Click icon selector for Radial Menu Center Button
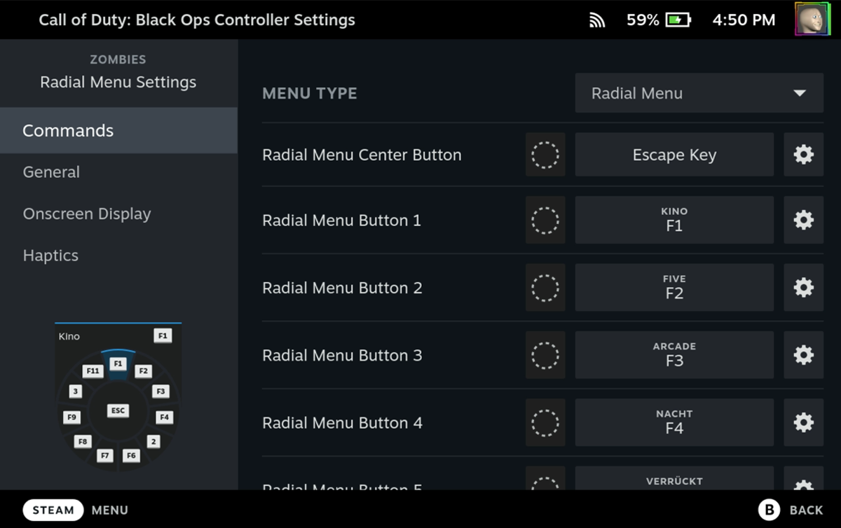The image size is (841, 528). tap(545, 155)
